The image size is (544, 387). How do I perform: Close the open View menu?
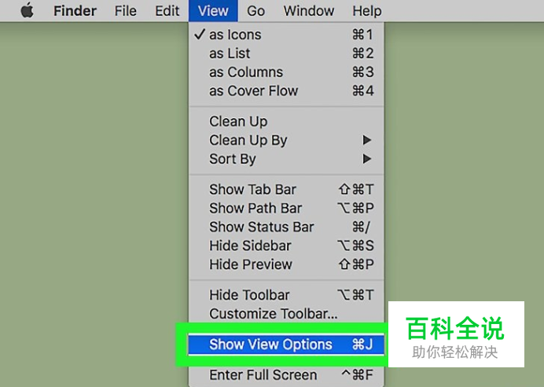coord(213,11)
